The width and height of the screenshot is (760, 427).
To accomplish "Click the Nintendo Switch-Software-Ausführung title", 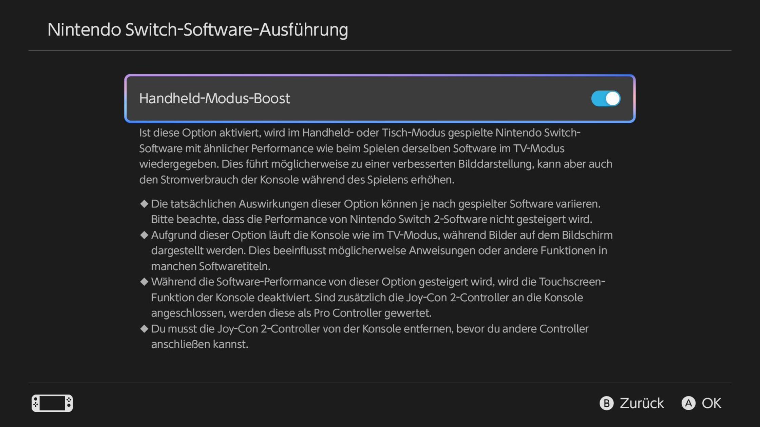I will [x=197, y=30].
